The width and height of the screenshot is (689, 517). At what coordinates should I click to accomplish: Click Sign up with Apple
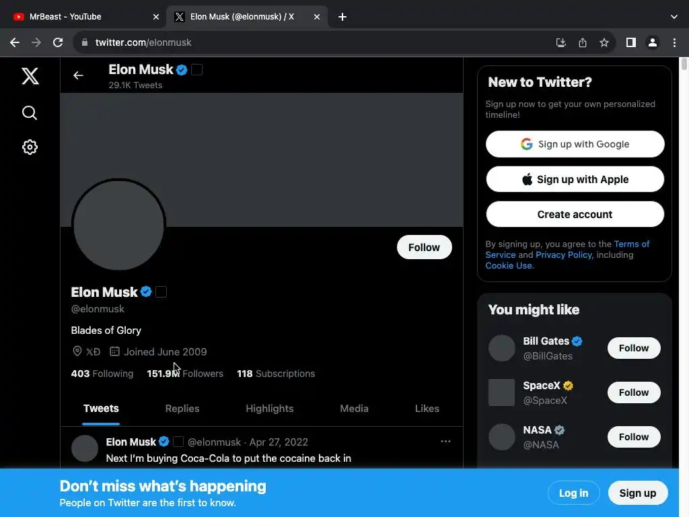pyautogui.click(x=575, y=179)
